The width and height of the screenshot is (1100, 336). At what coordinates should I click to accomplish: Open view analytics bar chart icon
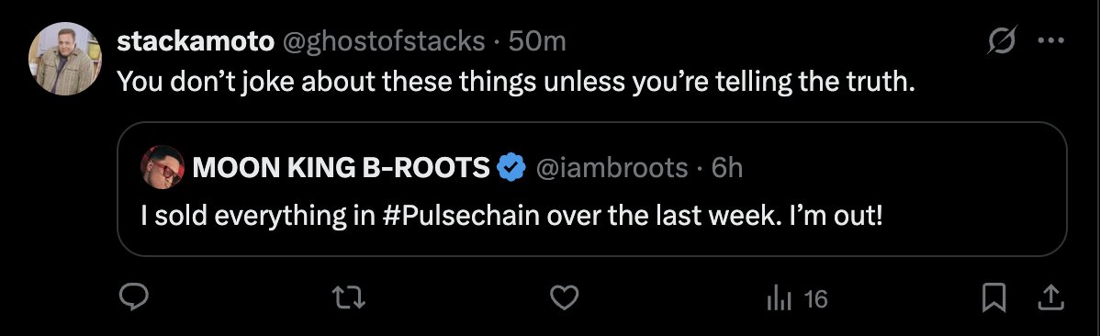click(780, 299)
